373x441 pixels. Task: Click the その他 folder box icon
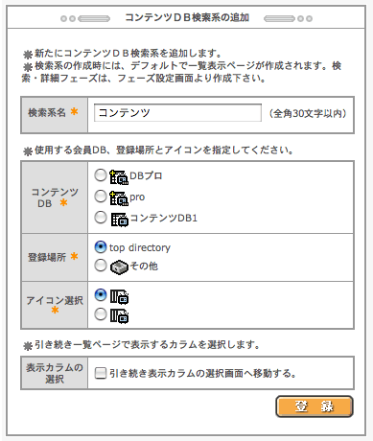coord(119,267)
